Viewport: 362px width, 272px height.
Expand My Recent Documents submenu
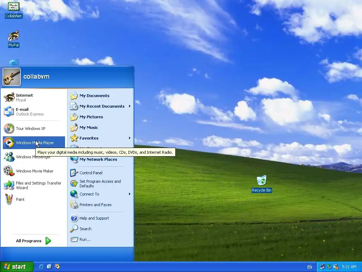[101, 106]
